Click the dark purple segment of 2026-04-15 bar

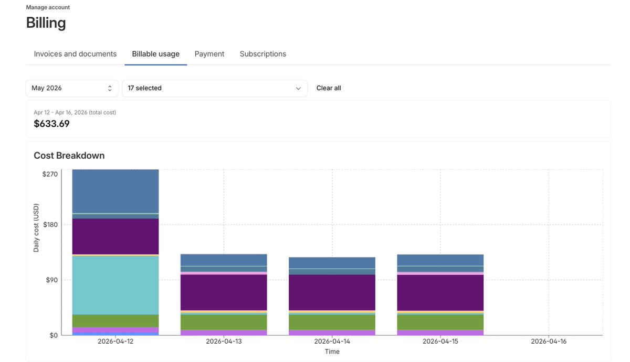point(440,292)
